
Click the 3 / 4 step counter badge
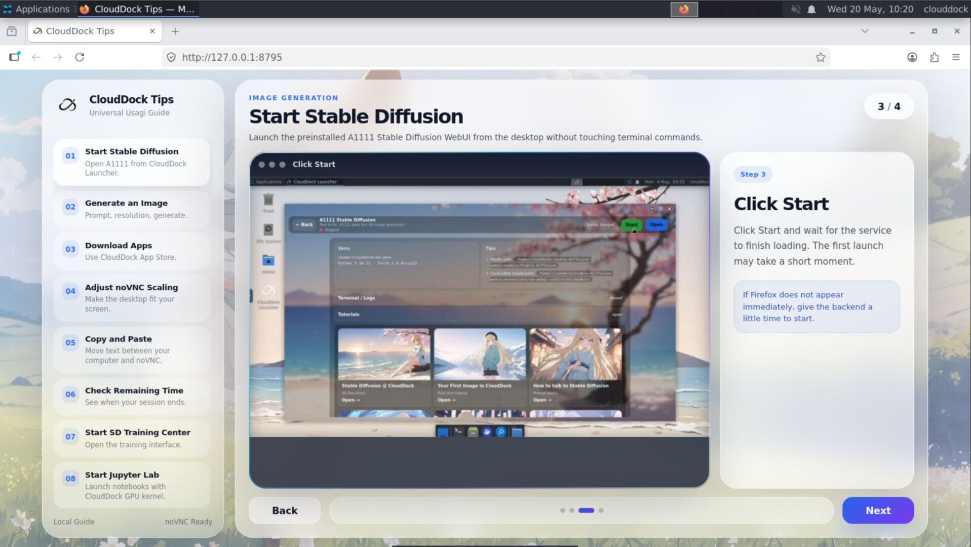click(x=889, y=106)
